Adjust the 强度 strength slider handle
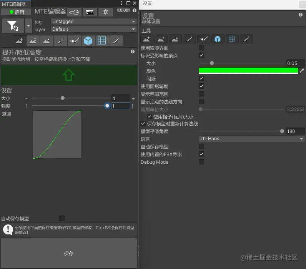Image resolution: width=306 pixels, height=269 pixels. (x=107, y=106)
